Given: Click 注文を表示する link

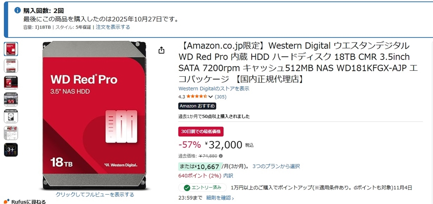Looking at the screenshot, I should coord(113,27).
